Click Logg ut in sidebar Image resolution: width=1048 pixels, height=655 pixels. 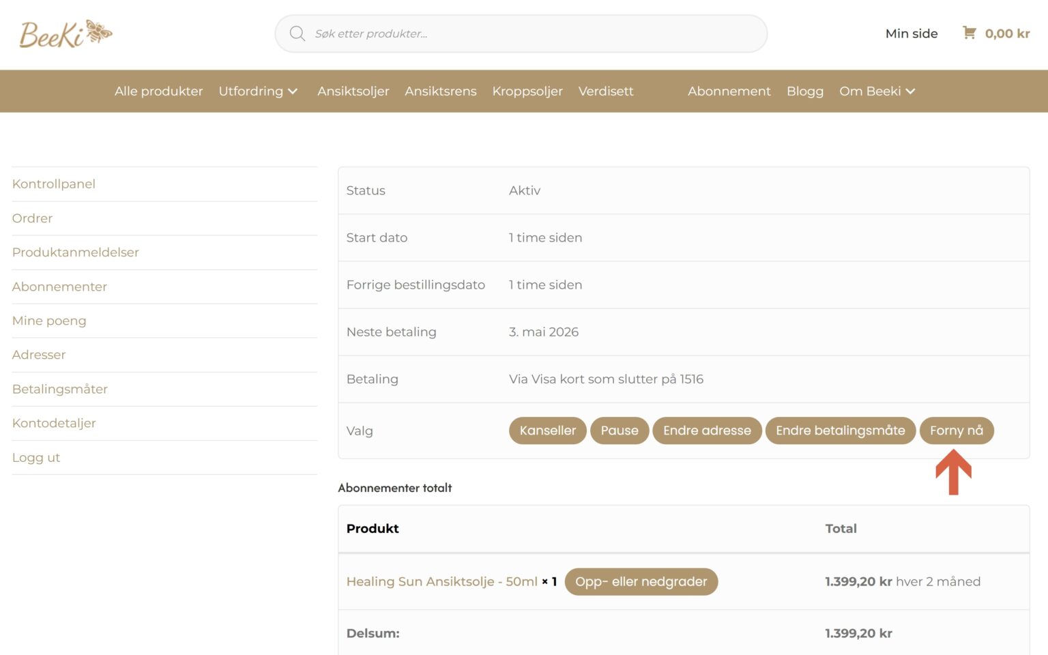(x=36, y=458)
